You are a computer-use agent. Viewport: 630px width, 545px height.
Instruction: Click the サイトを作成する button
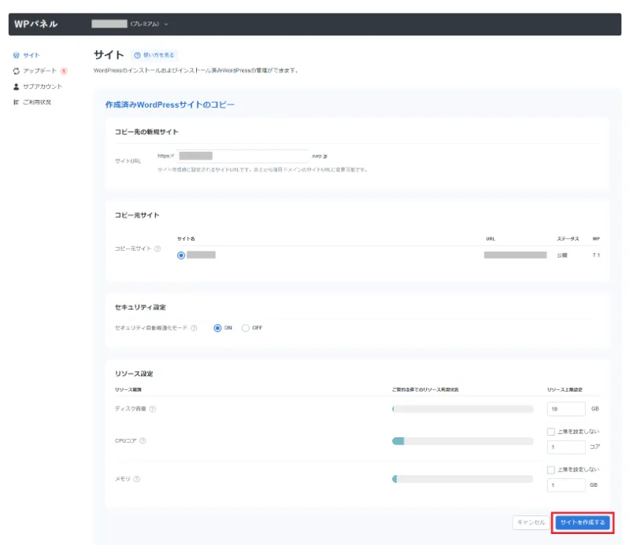click(583, 522)
